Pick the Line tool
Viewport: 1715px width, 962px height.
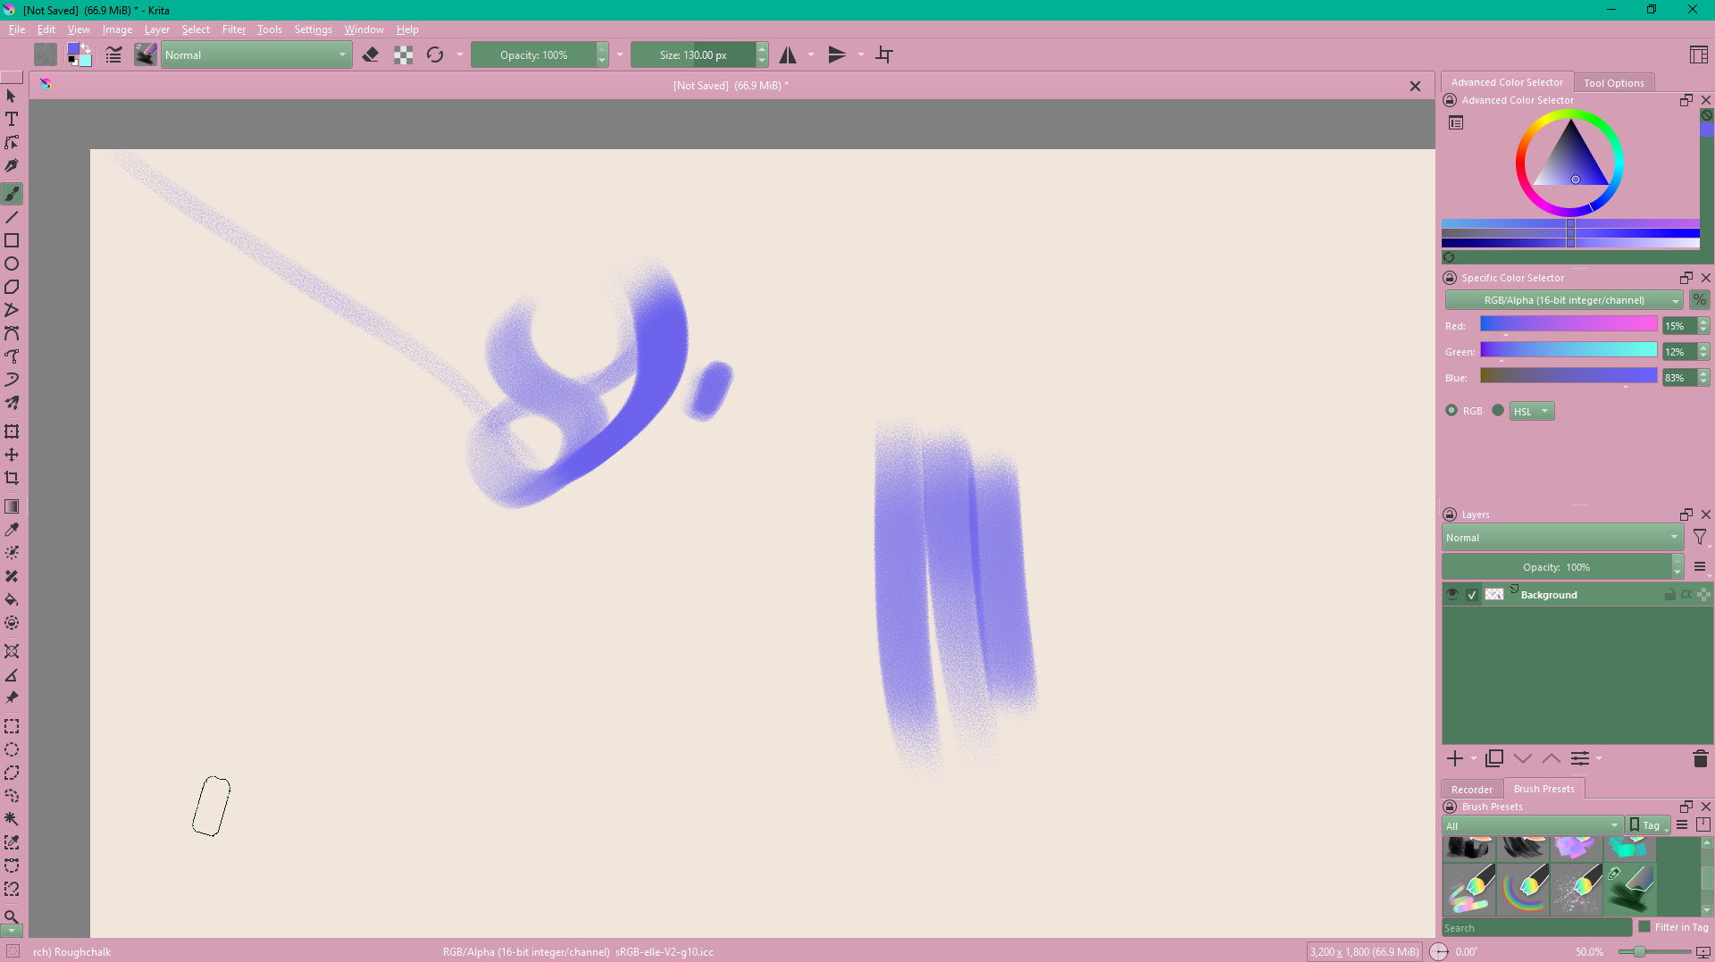pos(12,217)
